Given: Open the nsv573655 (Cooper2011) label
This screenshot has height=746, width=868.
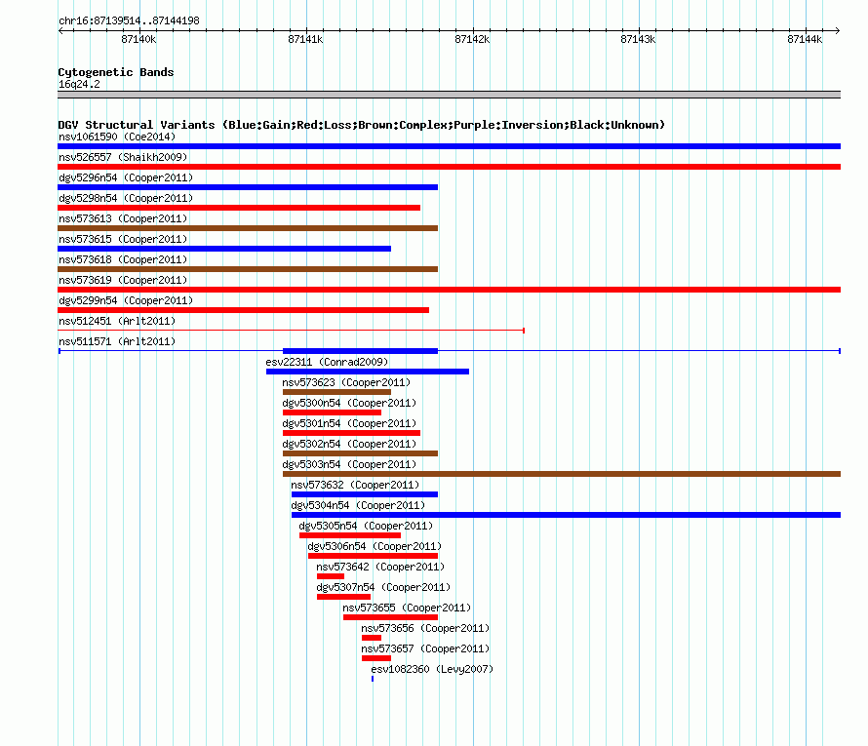Looking at the screenshot, I should (x=407, y=608).
